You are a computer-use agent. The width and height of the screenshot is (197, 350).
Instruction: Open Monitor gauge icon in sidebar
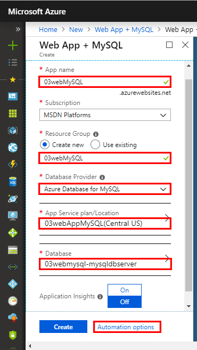[x=13, y=301]
